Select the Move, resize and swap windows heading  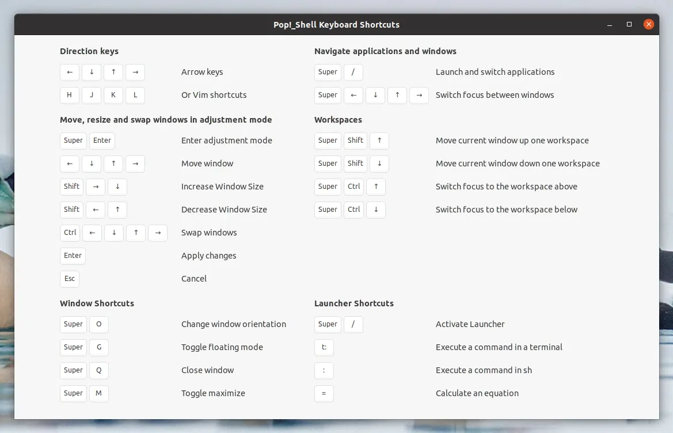click(x=166, y=120)
